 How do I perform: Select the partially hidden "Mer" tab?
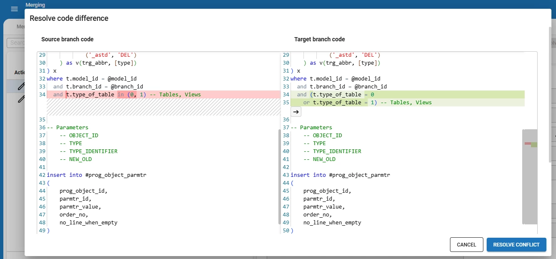pyautogui.click(x=20, y=27)
